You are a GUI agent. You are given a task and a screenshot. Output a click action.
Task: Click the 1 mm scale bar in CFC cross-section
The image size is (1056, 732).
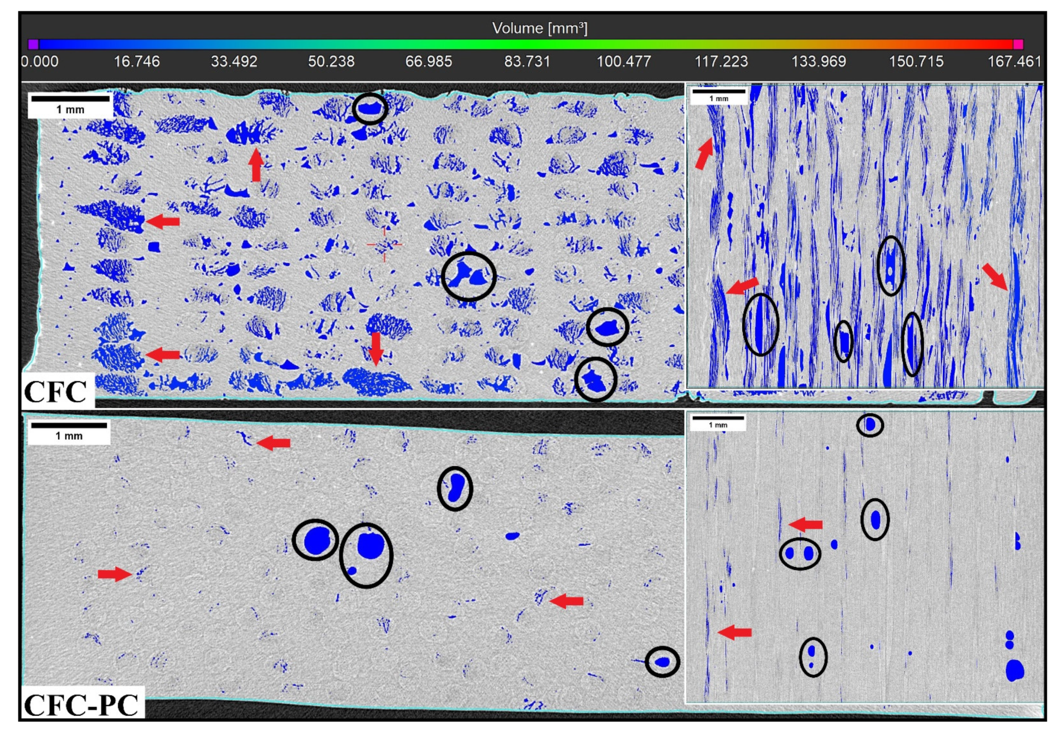(70, 104)
